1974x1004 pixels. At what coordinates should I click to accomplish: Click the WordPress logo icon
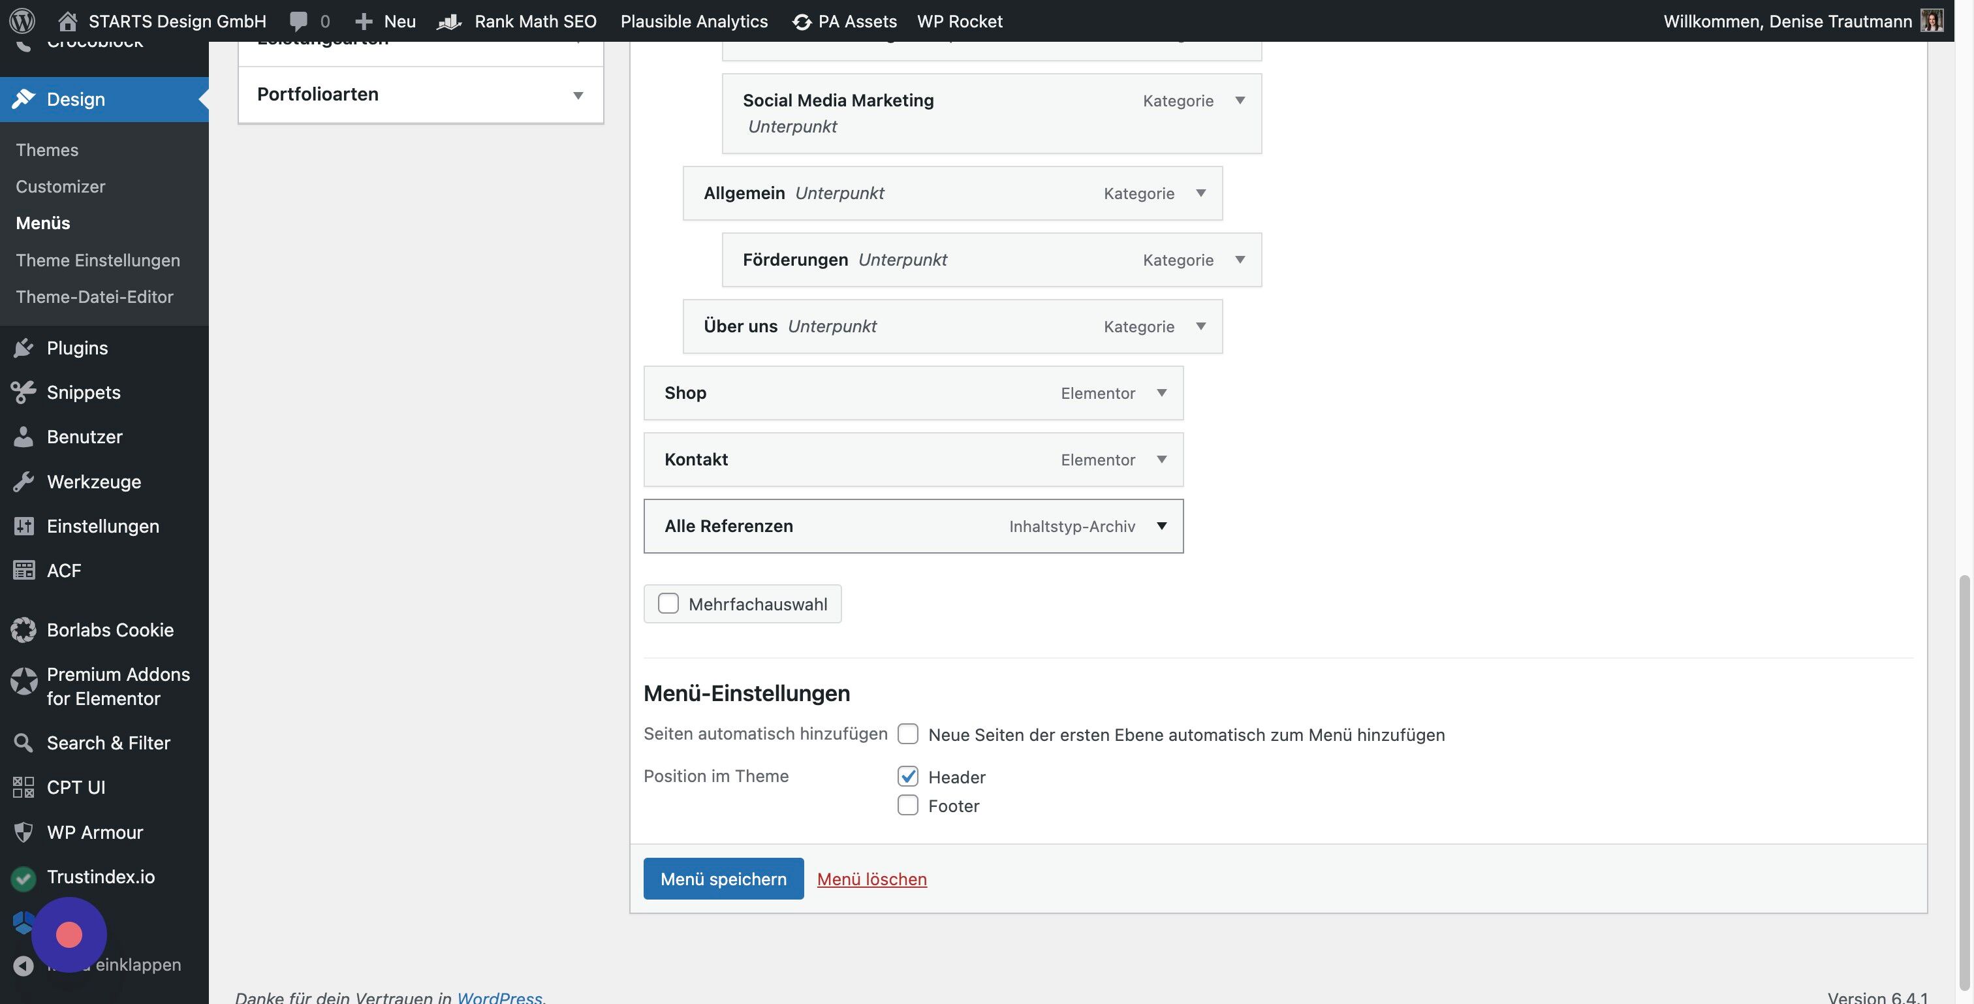coord(22,21)
